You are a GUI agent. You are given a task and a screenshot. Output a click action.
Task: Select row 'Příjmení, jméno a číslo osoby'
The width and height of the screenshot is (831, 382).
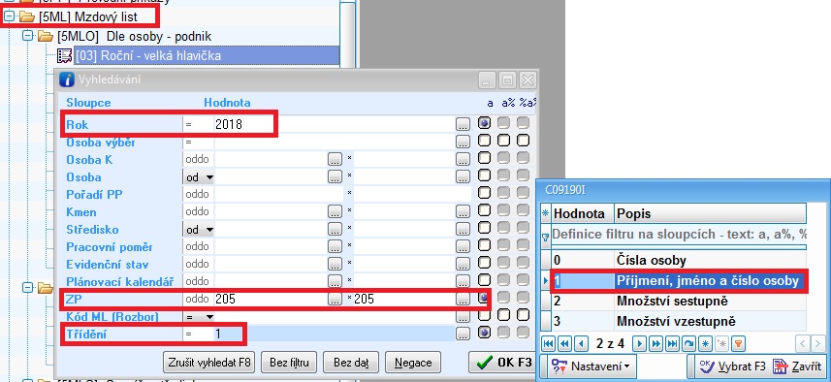tap(679, 281)
